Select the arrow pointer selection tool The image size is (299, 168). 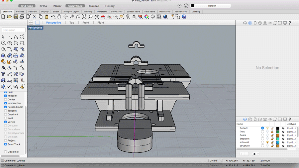[3, 37]
